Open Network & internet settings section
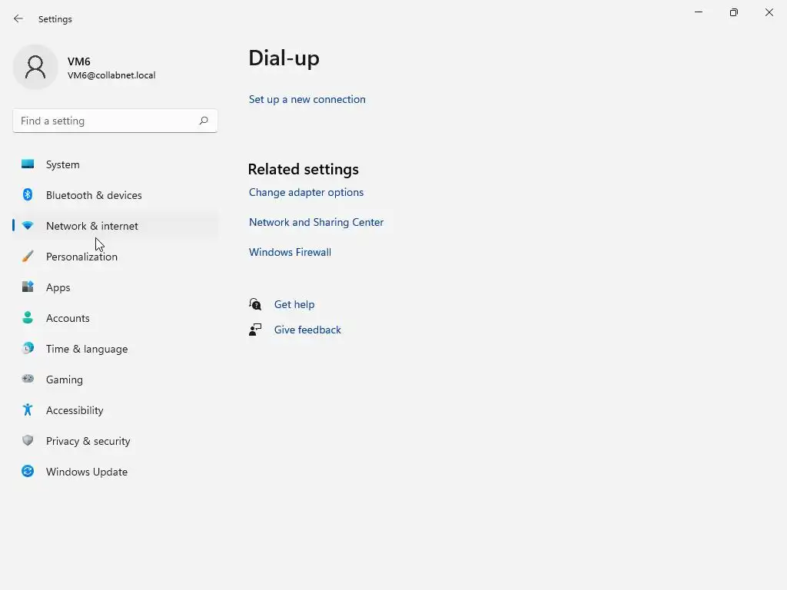 [x=92, y=226]
